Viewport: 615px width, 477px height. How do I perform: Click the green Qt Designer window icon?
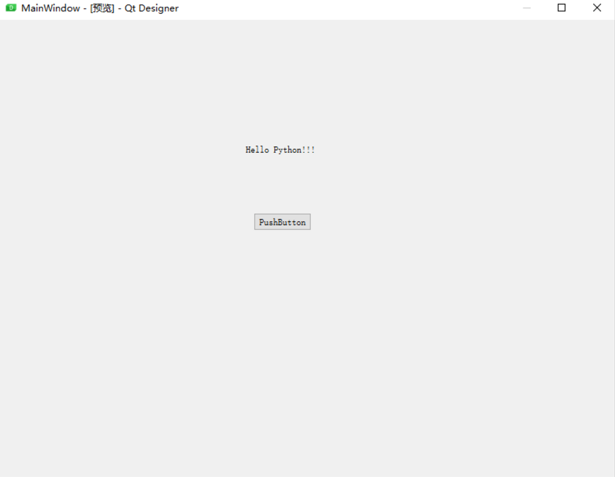[x=11, y=8]
